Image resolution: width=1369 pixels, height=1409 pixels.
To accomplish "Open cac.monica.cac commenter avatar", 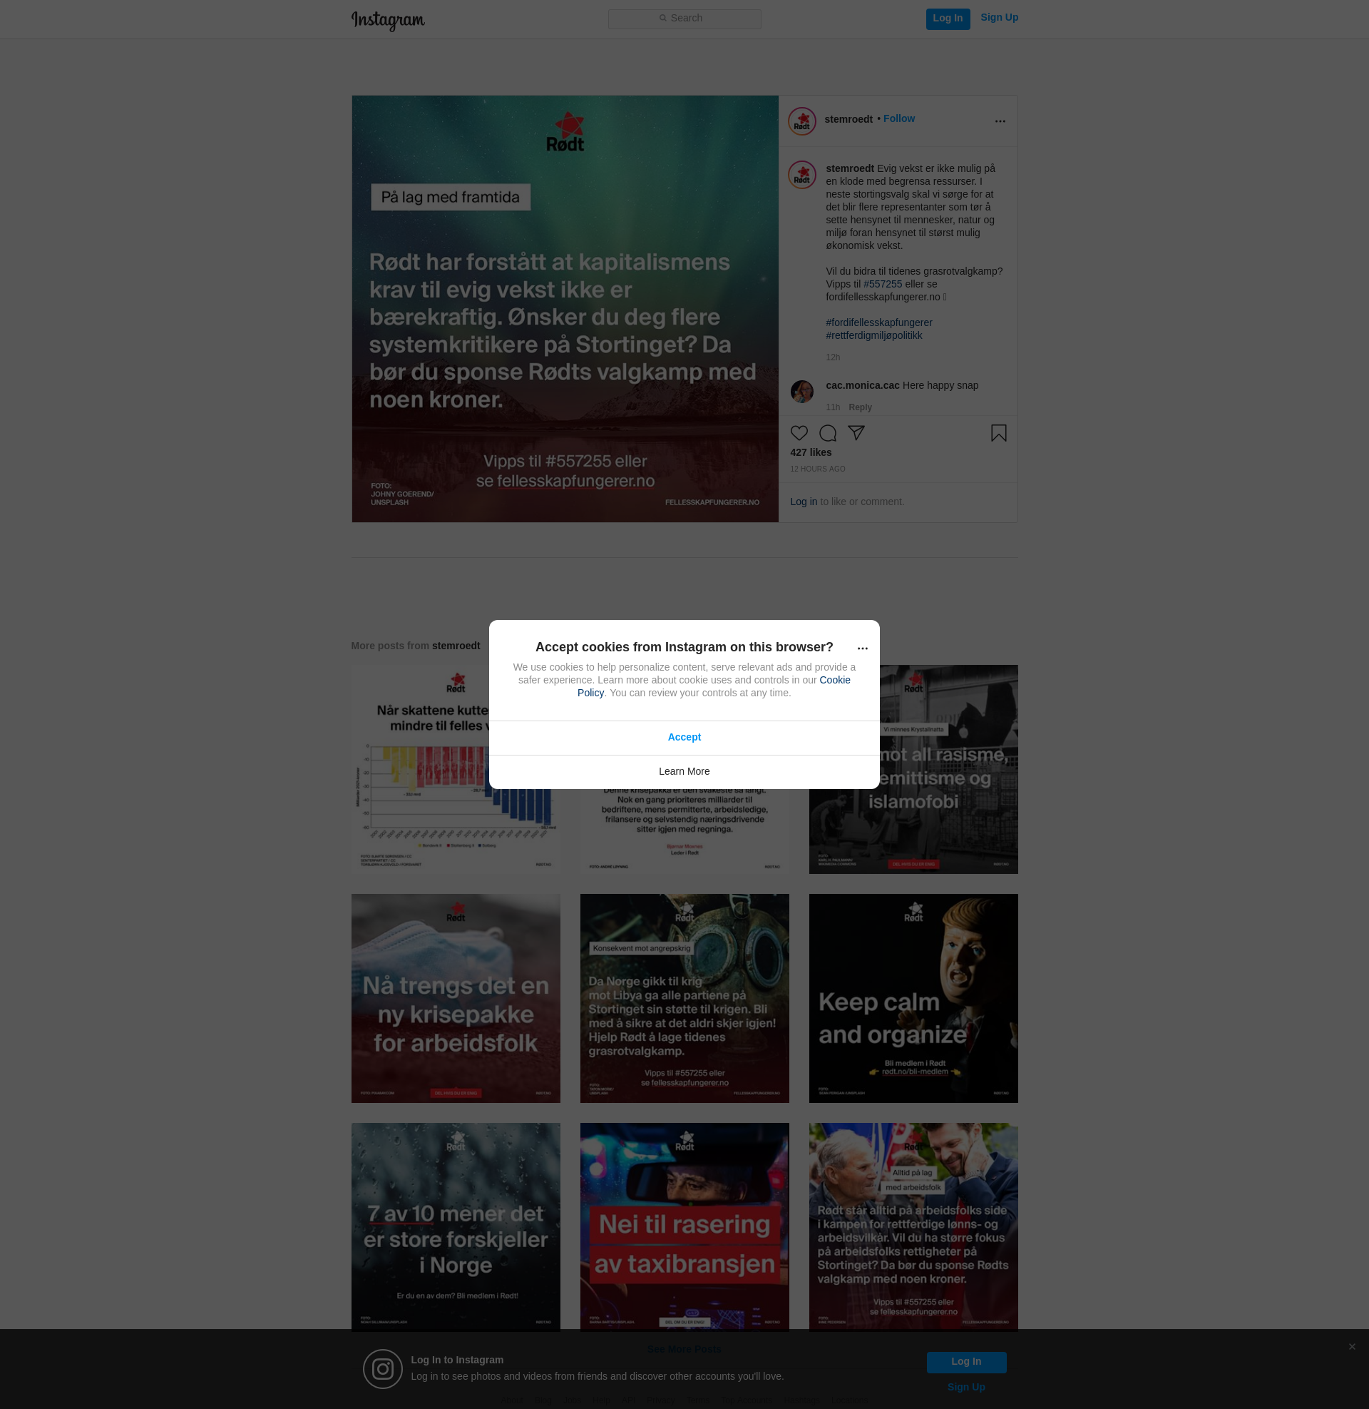I will coord(801,391).
